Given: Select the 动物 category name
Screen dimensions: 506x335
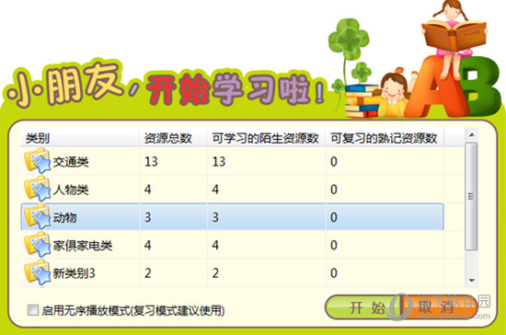Looking at the screenshot, I should tap(65, 217).
